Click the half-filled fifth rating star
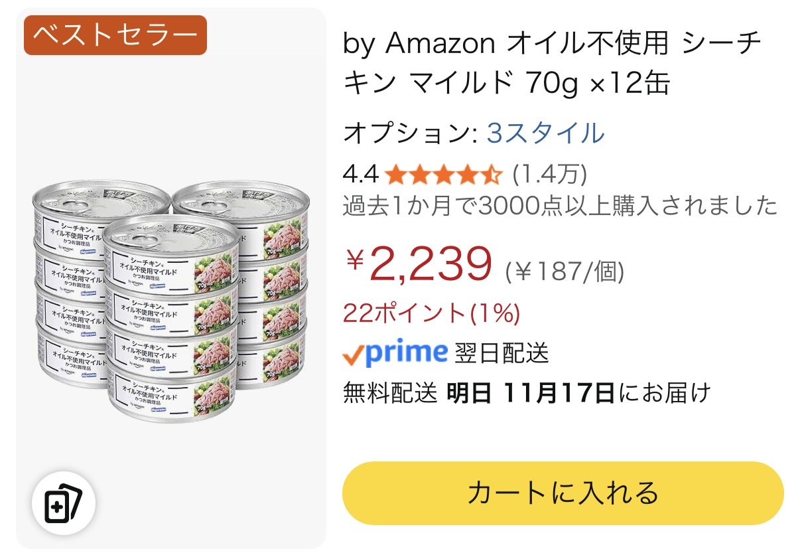 tap(491, 175)
